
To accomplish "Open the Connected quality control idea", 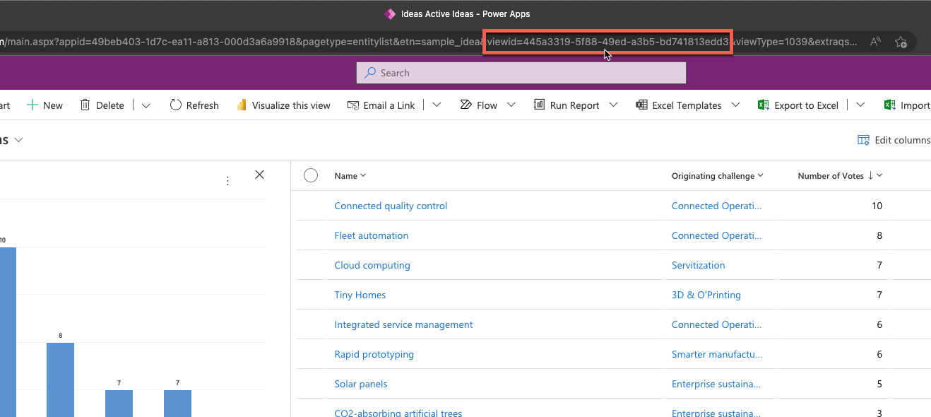I will pyautogui.click(x=391, y=206).
